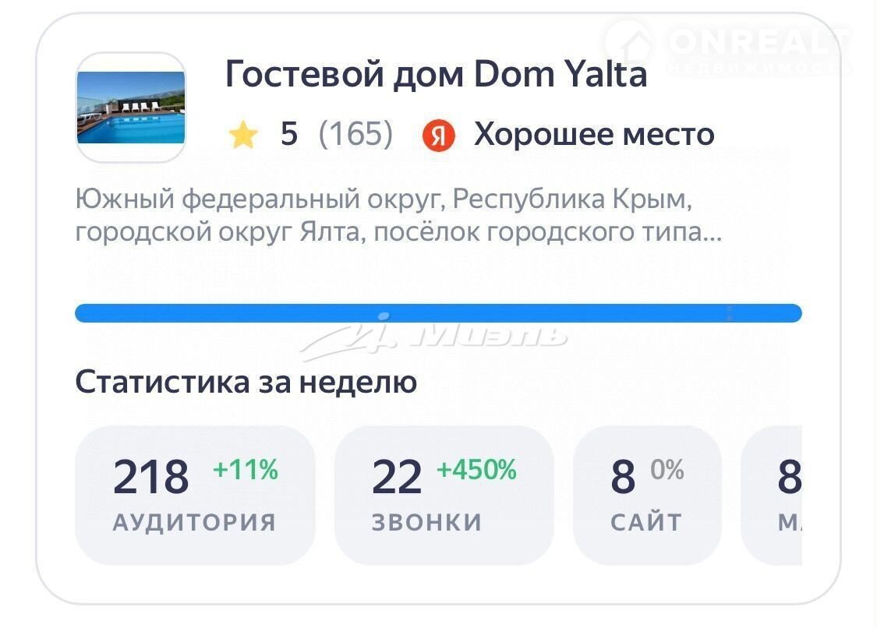Open the pool photo thumbnail

coord(131,108)
